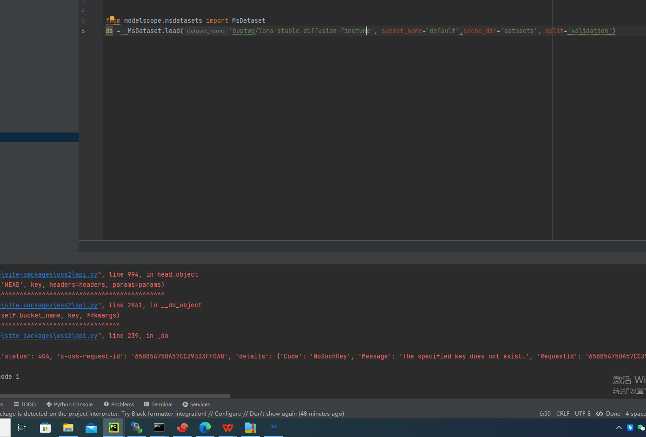This screenshot has height=437, width=646.
Task: Open the Terminal tool window
Action: (158, 404)
